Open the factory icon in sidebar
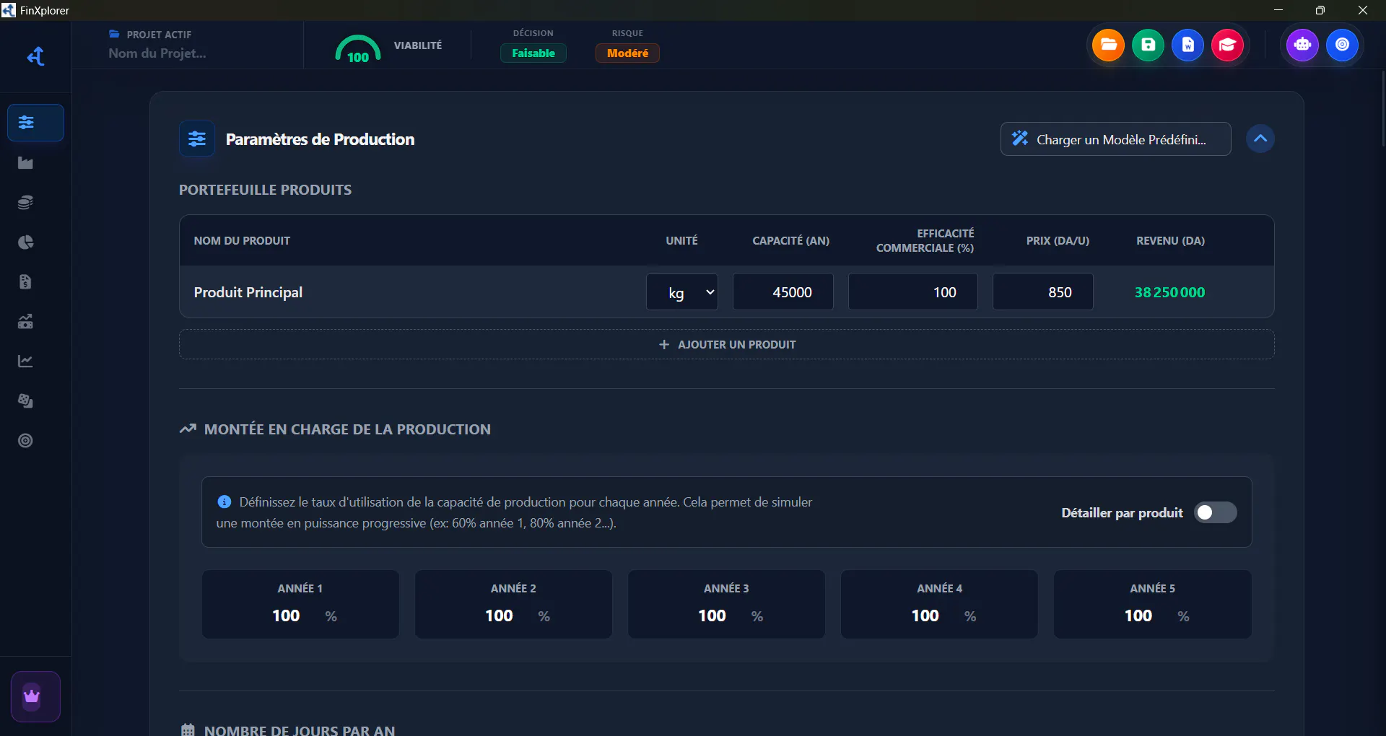The height and width of the screenshot is (736, 1386). [x=26, y=163]
